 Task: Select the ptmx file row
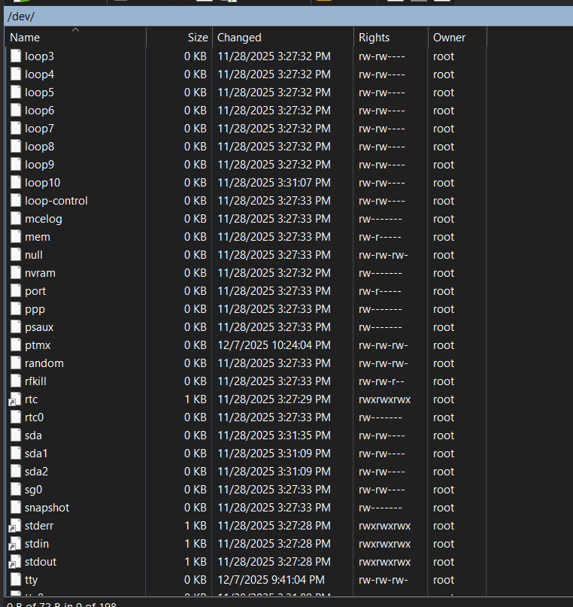pyautogui.click(x=38, y=345)
